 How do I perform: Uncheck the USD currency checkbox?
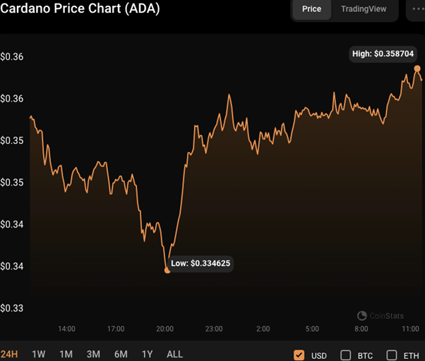tap(299, 355)
